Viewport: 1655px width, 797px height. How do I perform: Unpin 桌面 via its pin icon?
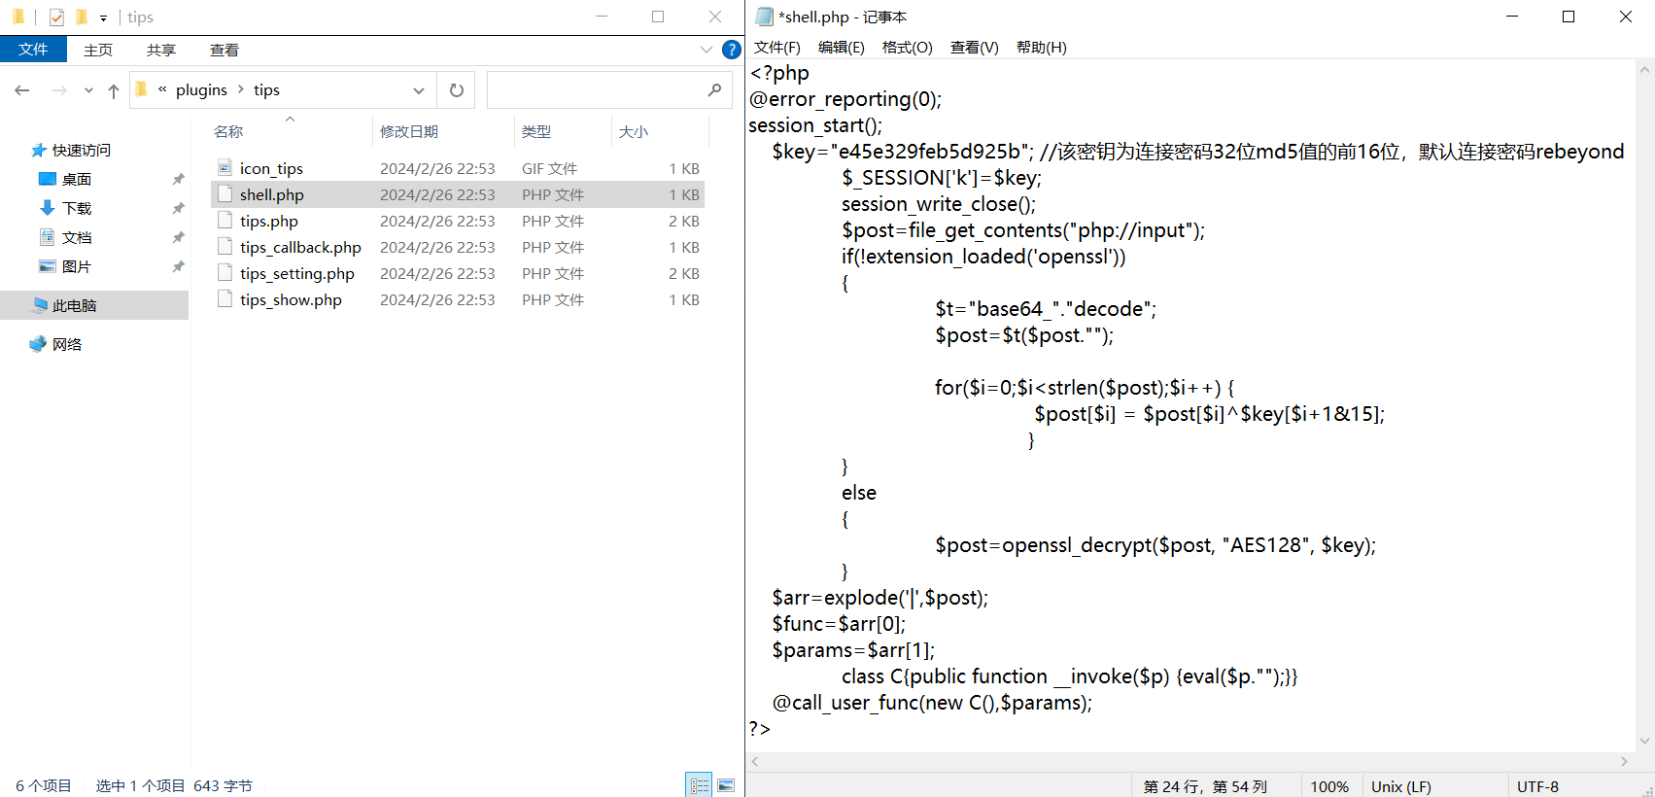(178, 180)
